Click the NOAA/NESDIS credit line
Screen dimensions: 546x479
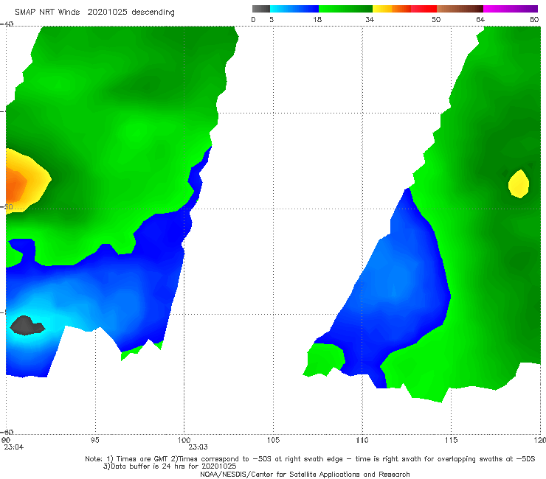click(x=305, y=475)
